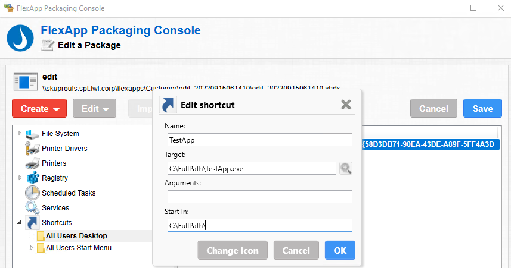This screenshot has height=268, width=511.
Task: Select All Users Start Menu folder
Action: tap(79, 248)
